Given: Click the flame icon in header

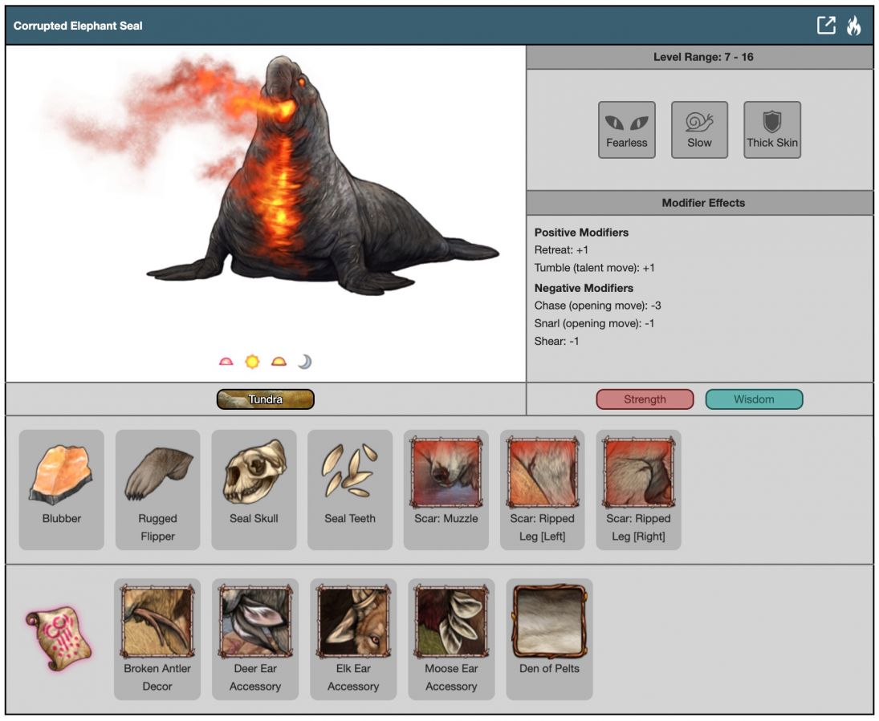Looking at the screenshot, I should coord(853,26).
